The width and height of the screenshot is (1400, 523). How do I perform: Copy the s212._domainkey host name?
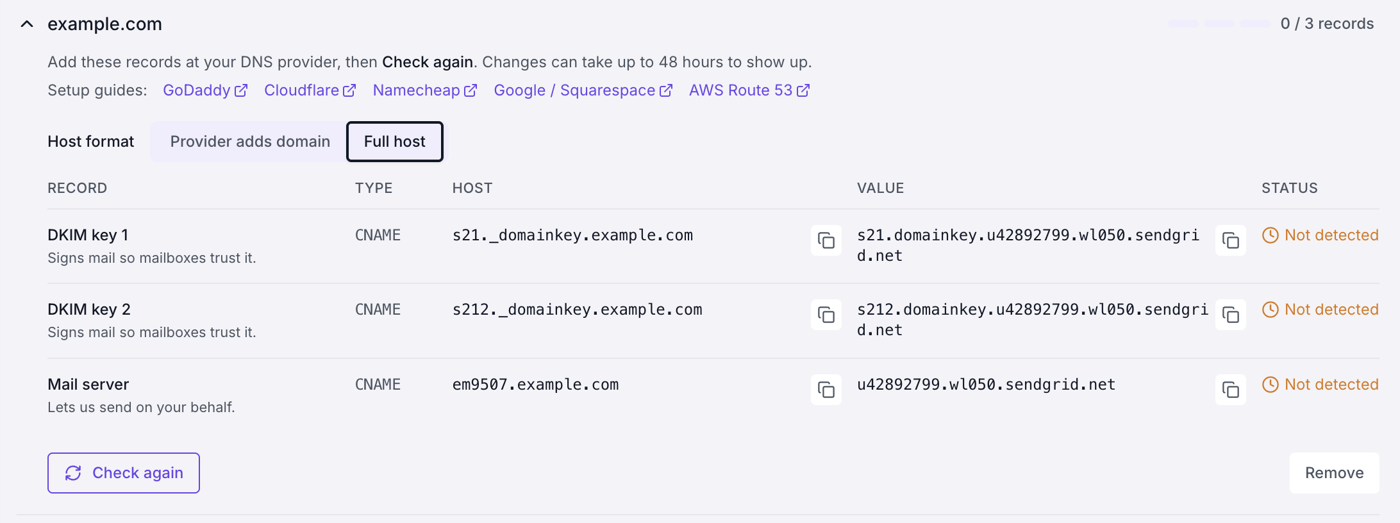[826, 315]
